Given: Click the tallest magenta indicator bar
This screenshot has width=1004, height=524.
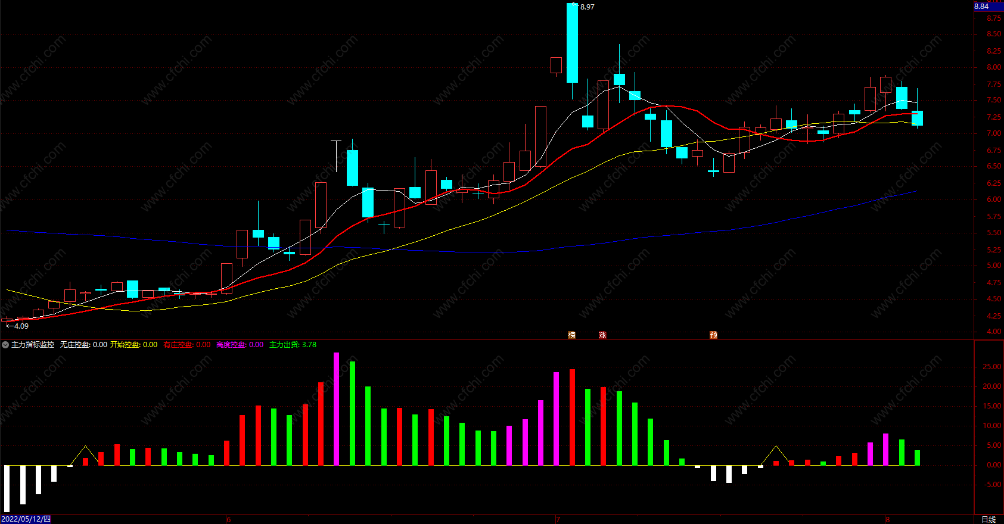Looking at the screenshot, I should click(x=336, y=408).
